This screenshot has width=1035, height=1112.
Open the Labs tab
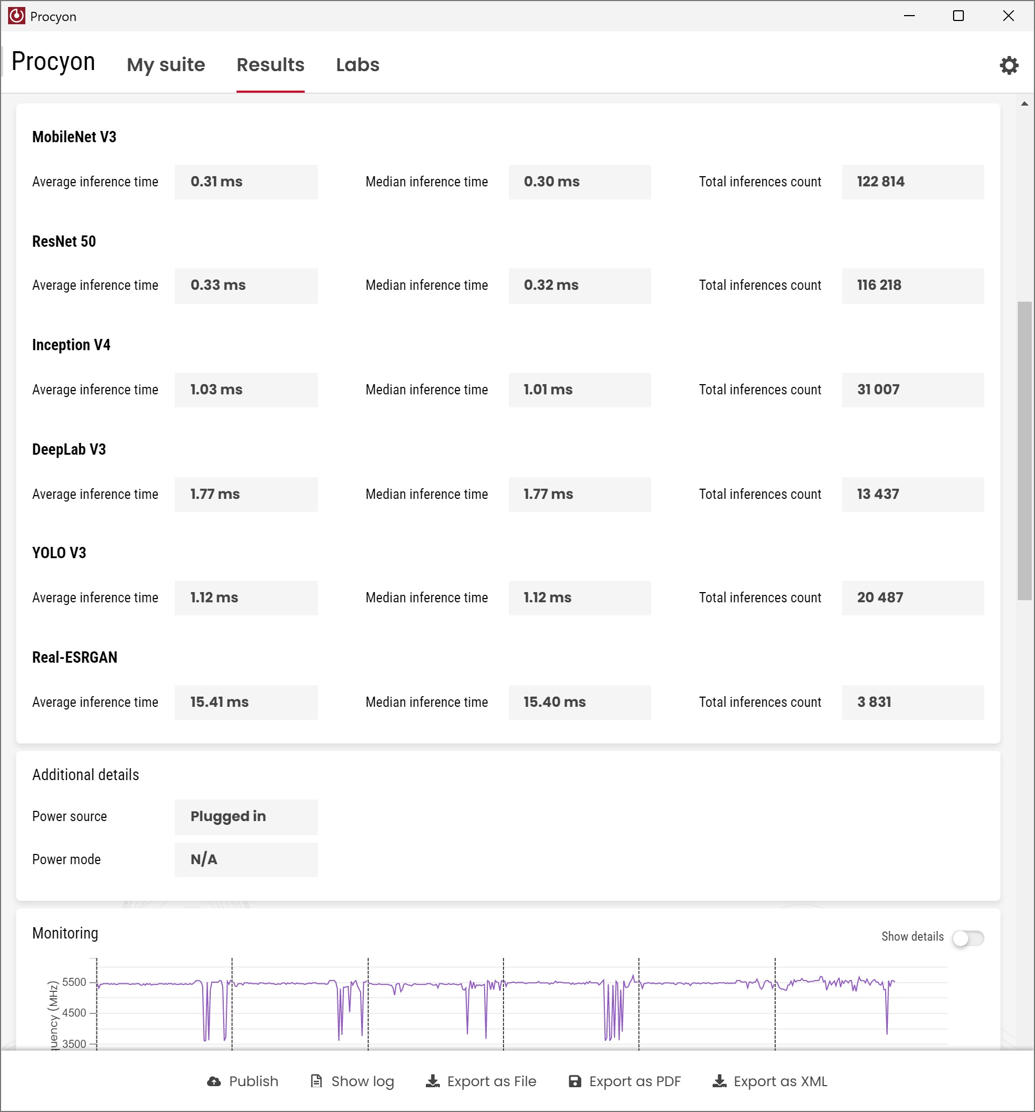[x=358, y=65]
